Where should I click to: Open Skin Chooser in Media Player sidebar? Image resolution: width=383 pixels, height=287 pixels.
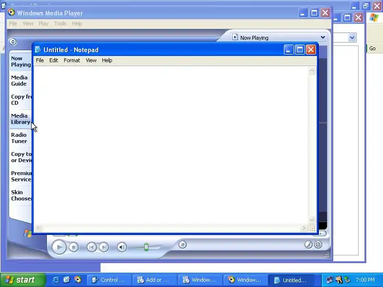point(21,195)
